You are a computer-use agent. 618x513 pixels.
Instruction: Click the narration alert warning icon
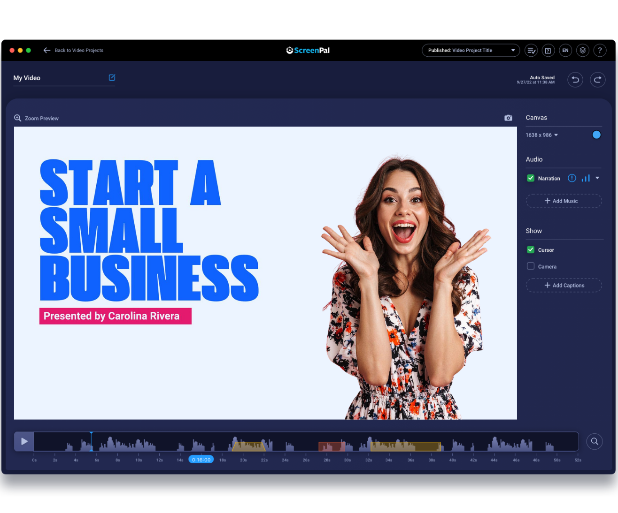click(572, 178)
